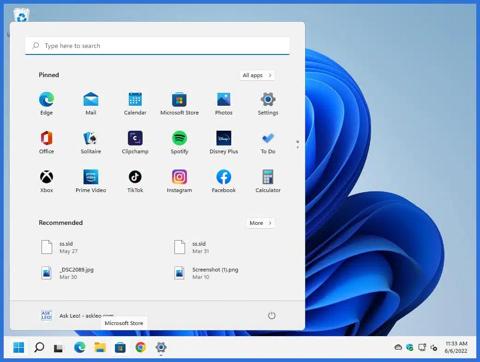The height and width of the screenshot is (362, 480).
Task: Open the _DSC2089.jpg recommended file
Action: click(x=68, y=273)
